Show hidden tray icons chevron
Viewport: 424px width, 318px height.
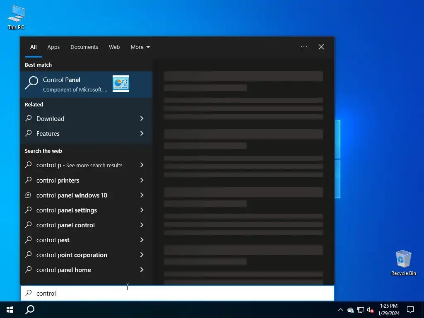point(341,310)
